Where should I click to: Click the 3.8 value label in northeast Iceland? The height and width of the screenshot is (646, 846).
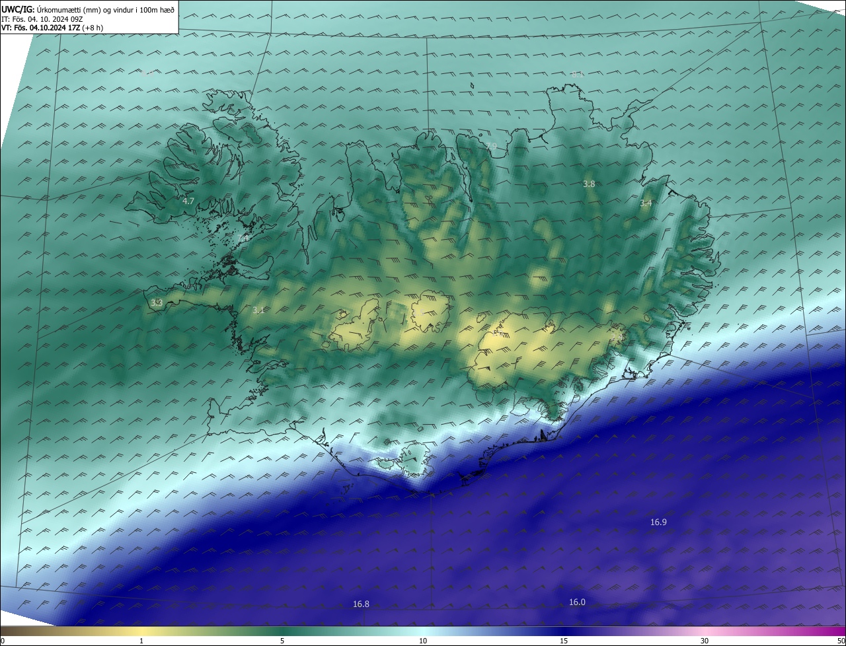tap(589, 184)
